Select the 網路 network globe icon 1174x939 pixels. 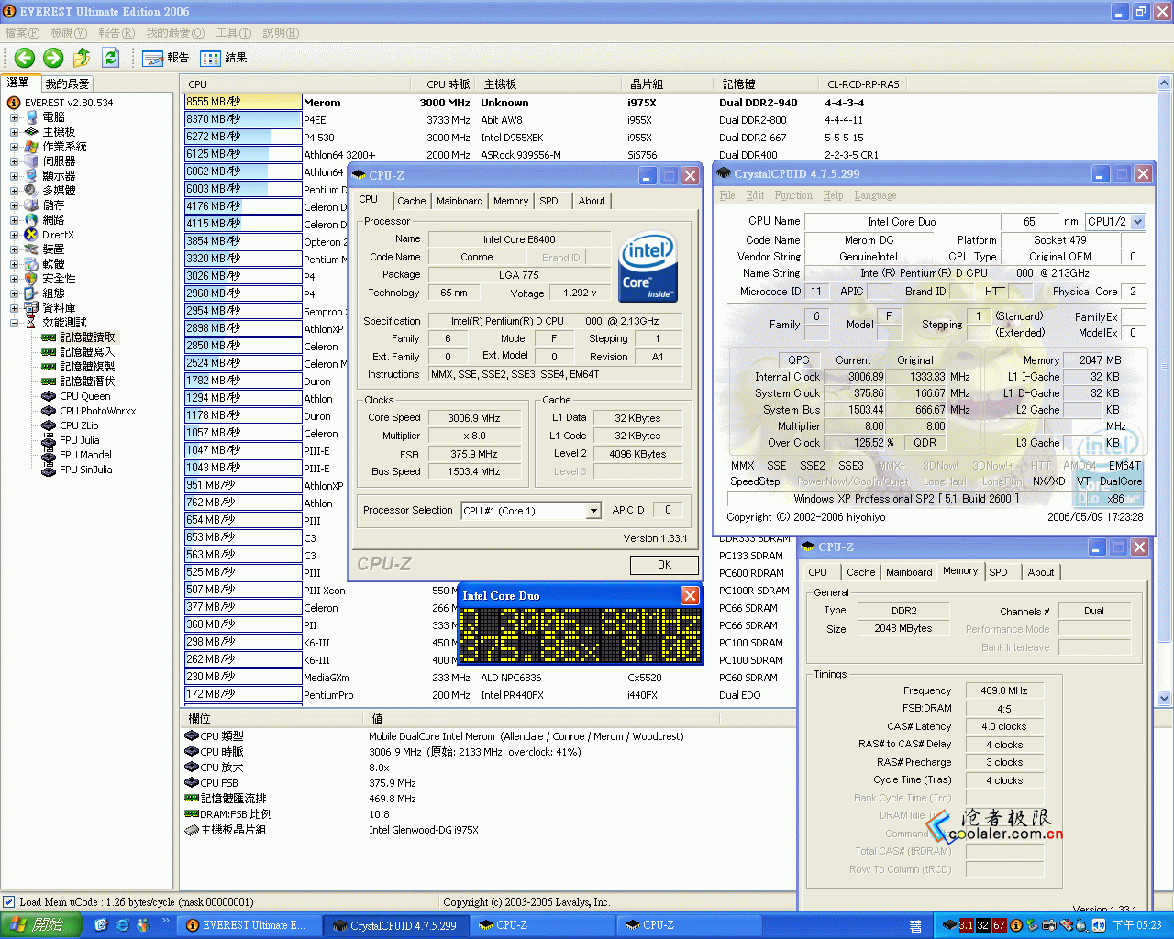(31, 220)
